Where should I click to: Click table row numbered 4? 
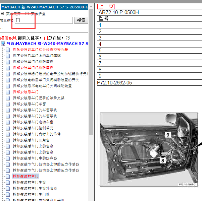point(149,44)
